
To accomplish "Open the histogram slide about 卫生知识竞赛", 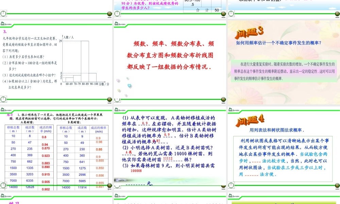I will pyautogui.click(x=56, y=62).
